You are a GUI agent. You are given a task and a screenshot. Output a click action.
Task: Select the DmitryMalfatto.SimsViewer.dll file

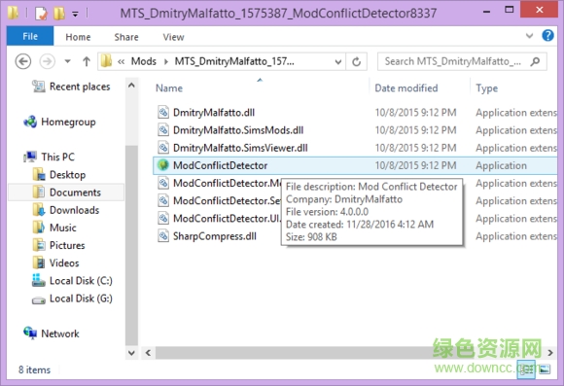click(x=240, y=148)
